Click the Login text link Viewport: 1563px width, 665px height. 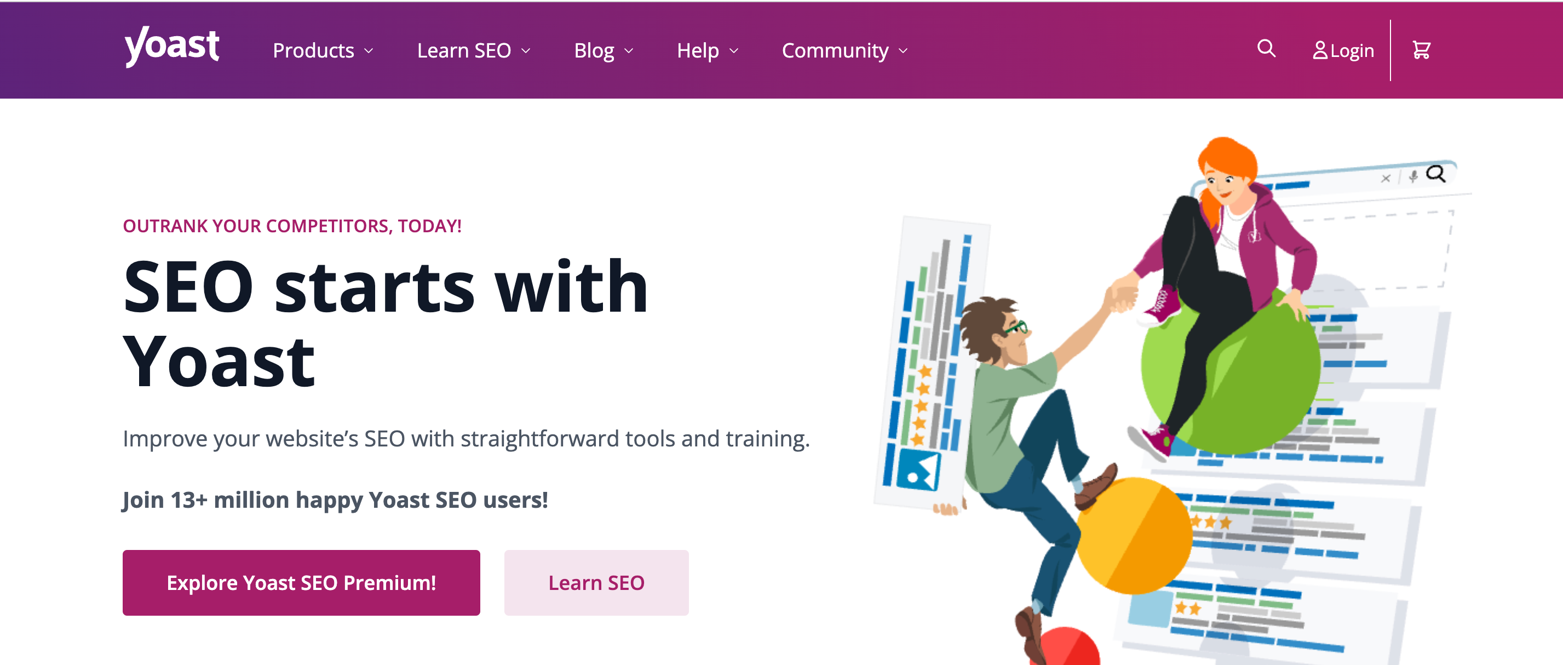pyautogui.click(x=1352, y=50)
